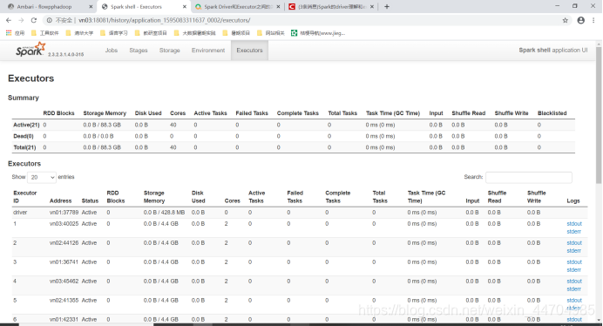Image resolution: width=603 pixels, height=326 pixels.
Task: Open stdout log for executor 3
Action: 574,262
